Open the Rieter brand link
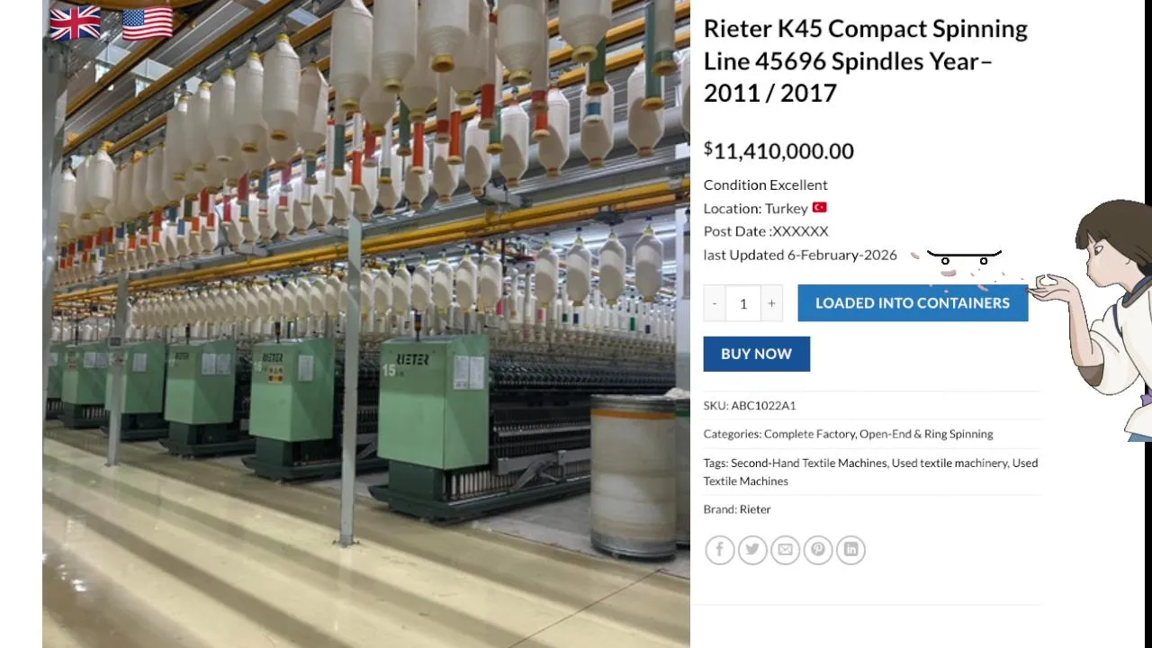 pyautogui.click(x=755, y=509)
